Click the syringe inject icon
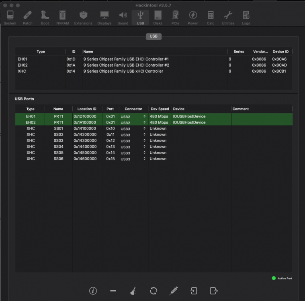Image resolution: width=305 pixels, height=301 pixels. point(174,291)
